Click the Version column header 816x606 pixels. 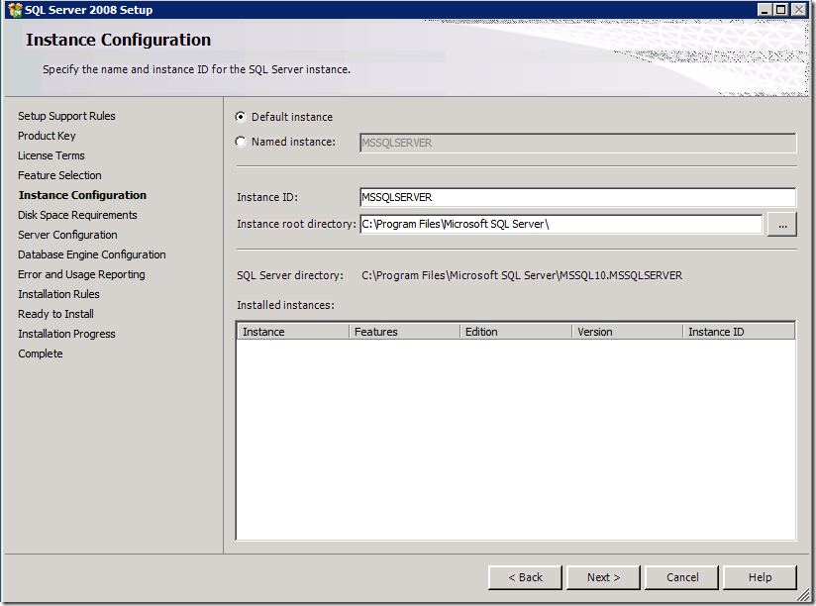point(627,332)
